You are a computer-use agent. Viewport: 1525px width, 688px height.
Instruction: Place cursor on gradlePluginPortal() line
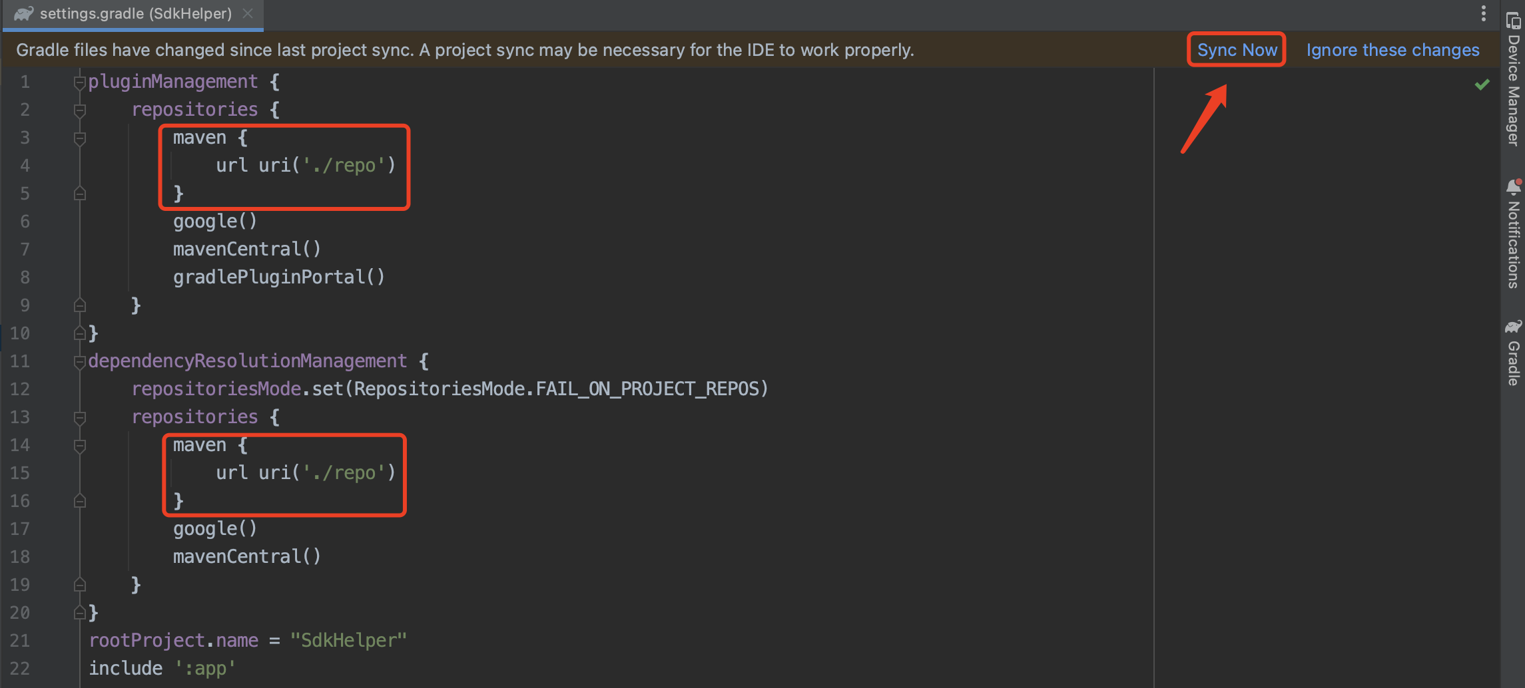(x=278, y=277)
